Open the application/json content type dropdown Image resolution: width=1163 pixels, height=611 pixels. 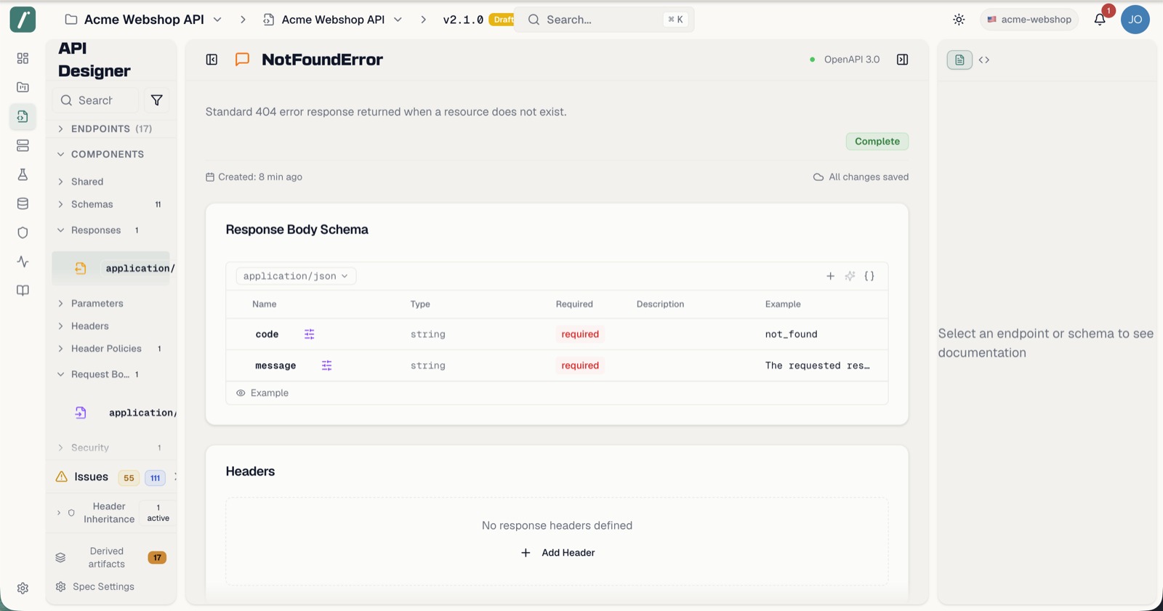[x=296, y=276]
